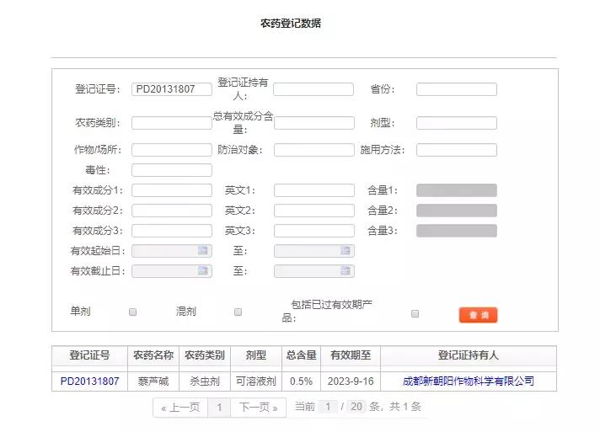The image size is (600, 432).
Task: Click the 农药登记数据 page title
Action: (x=291, y=24)
